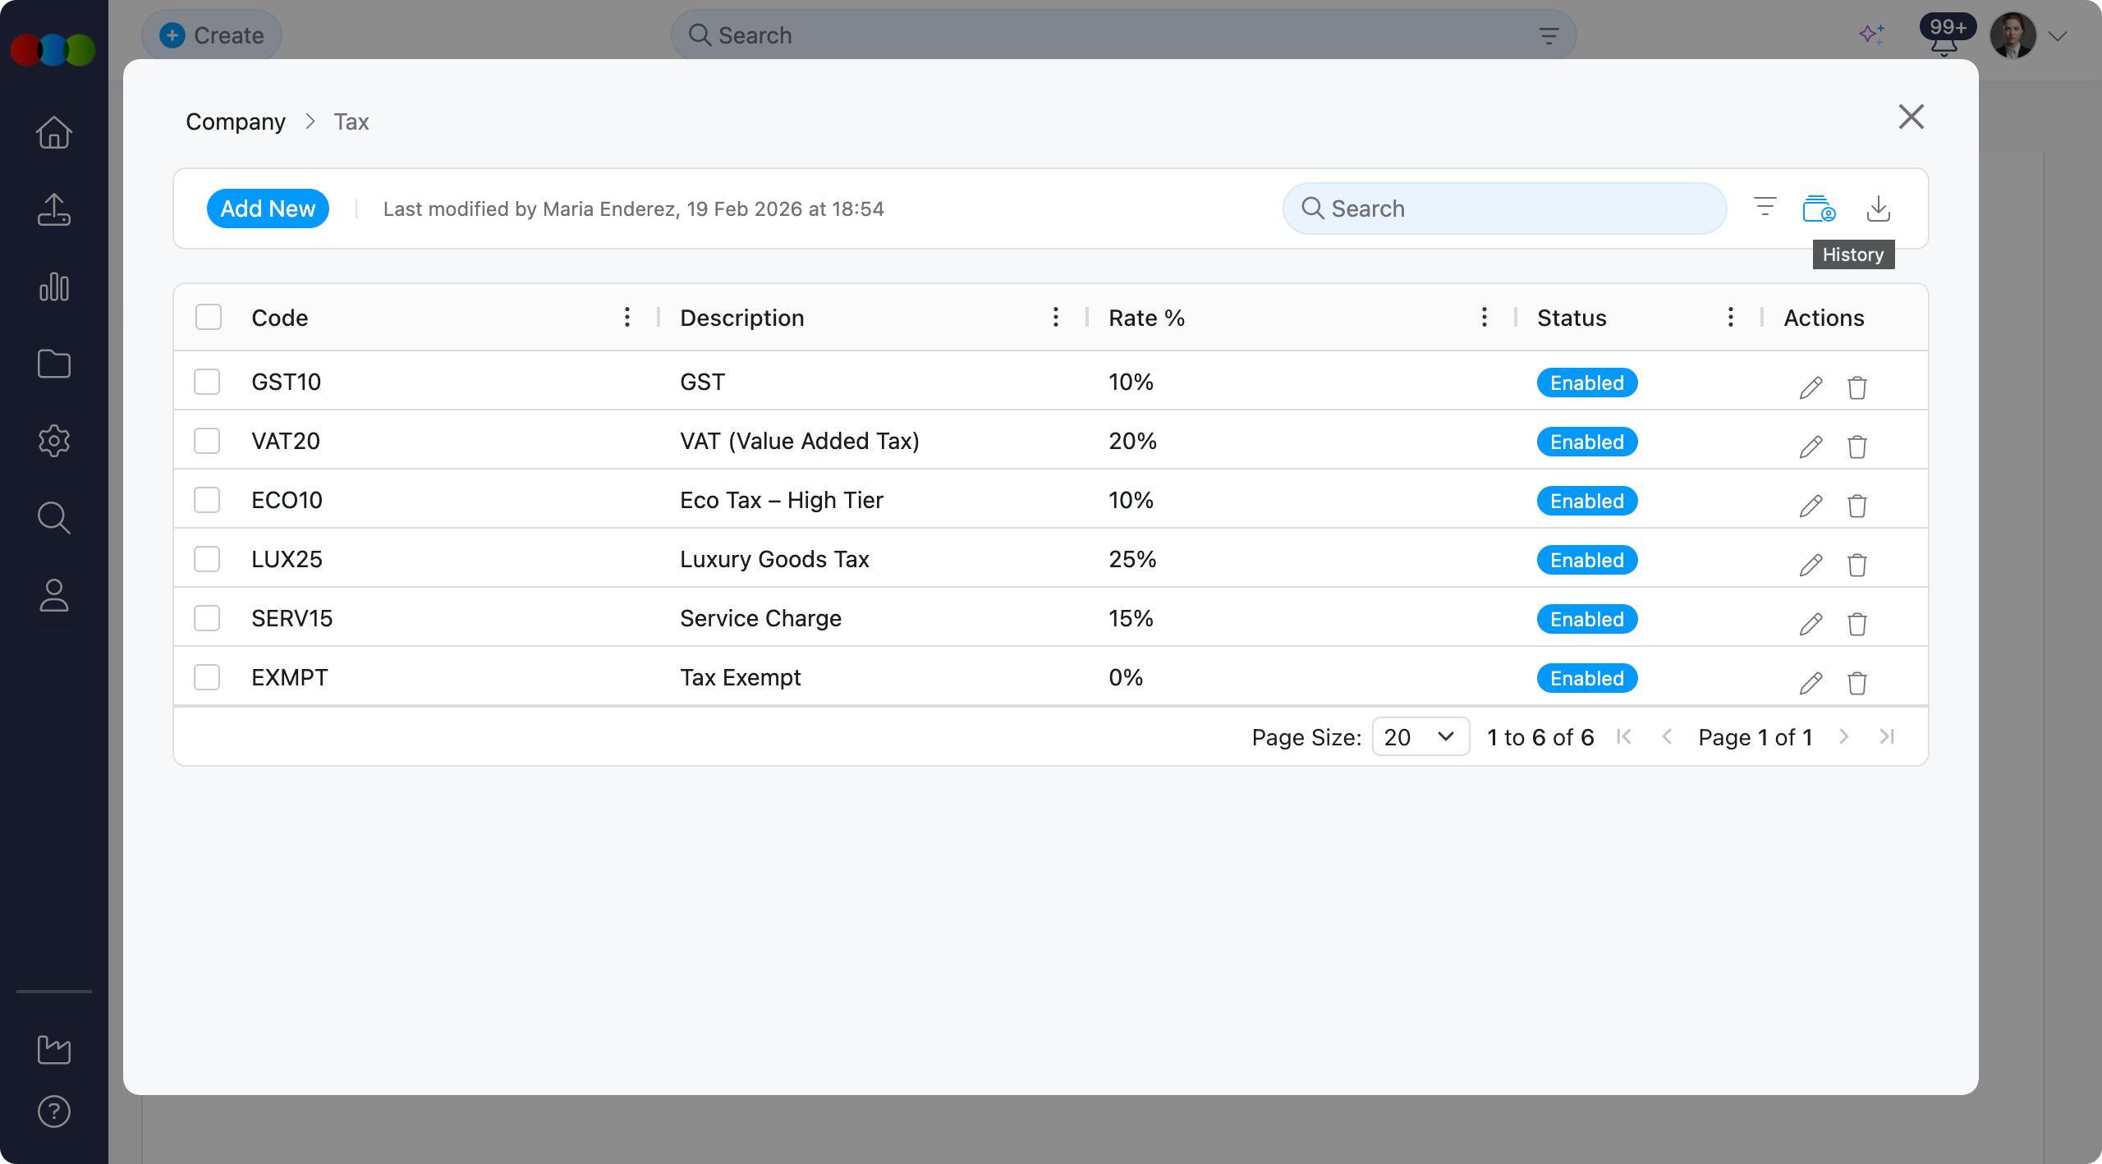2102x1164 pixels.
Task: Click the Add New button
Action: [x=268, y=209]
